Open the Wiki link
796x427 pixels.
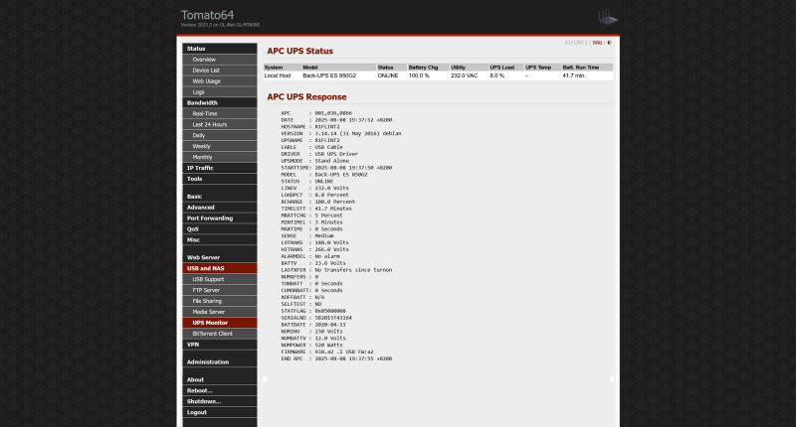[x=596, y=43]
